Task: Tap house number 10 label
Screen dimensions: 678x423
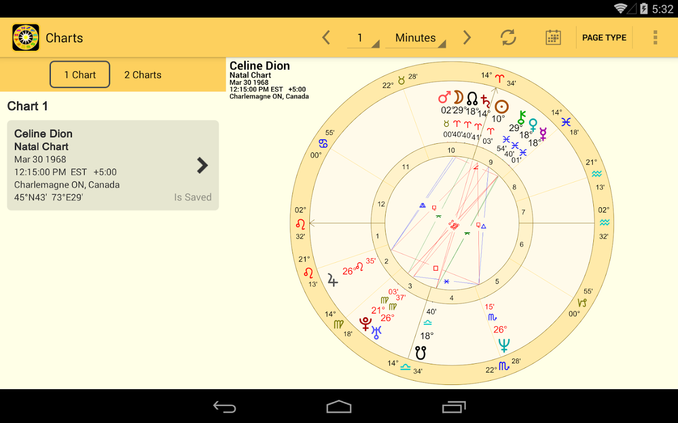Action: (451, 150)
